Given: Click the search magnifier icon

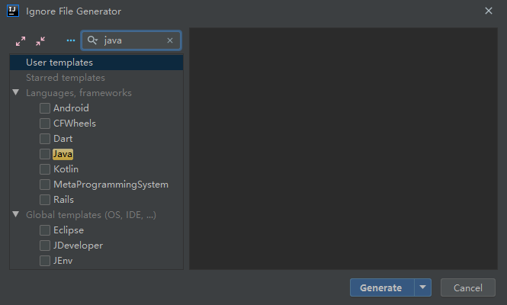Looking at the screenshot, I should [93, 40].
